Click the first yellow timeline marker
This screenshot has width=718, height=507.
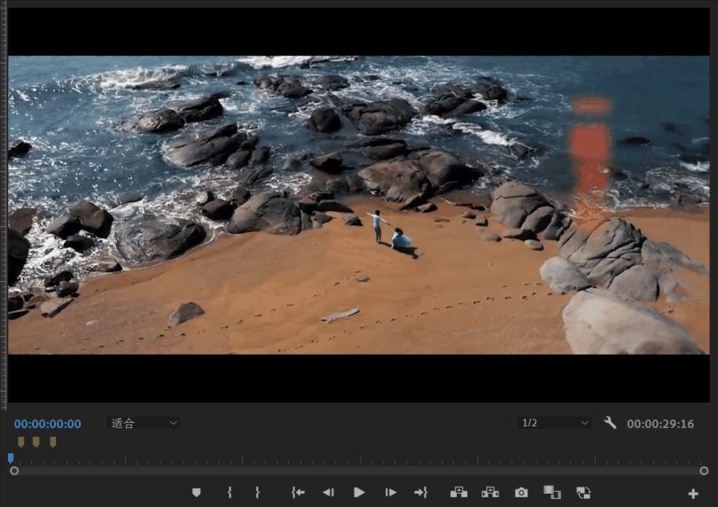click(21, 441)
